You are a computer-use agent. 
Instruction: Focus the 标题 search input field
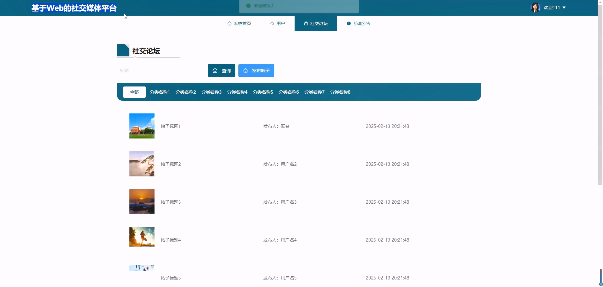(161, 70)
